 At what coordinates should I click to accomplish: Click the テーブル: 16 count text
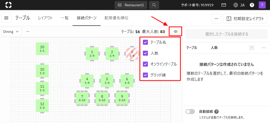click(131, 32)
